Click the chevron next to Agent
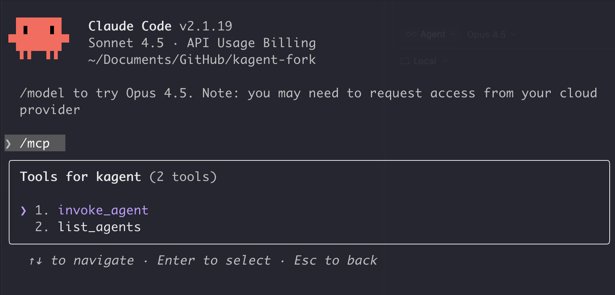 pos(453,35)
